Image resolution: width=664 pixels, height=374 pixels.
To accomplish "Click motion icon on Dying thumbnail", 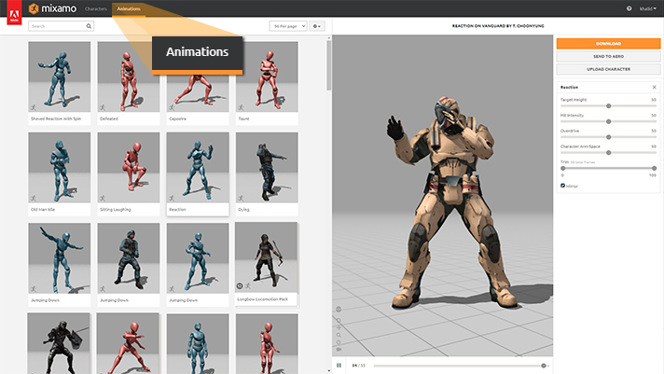I will click(241, 199).
